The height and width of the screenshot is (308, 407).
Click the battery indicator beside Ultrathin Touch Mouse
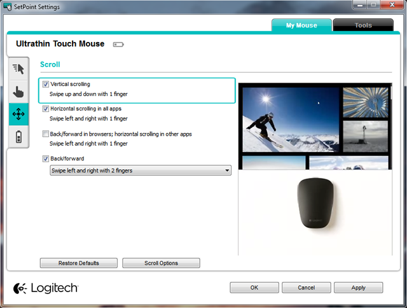point(118,45)
